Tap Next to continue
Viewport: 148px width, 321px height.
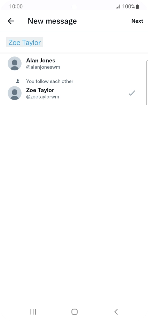(x=137, y=21)
